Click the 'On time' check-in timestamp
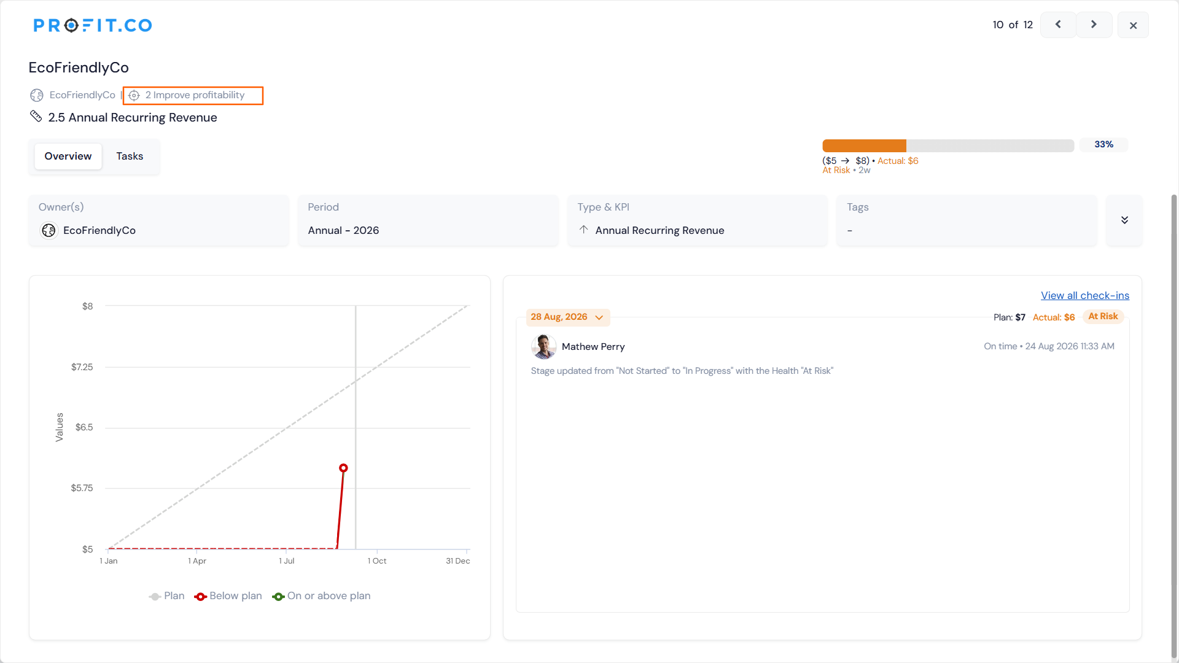Image resolution: width=1179 pixels, height=663 pixels. [1049, 346]
